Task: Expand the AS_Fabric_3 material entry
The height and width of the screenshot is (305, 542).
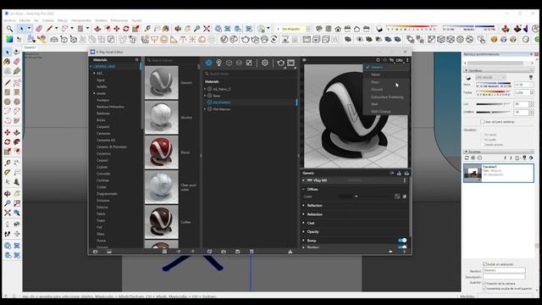Action: pos(205,89)
